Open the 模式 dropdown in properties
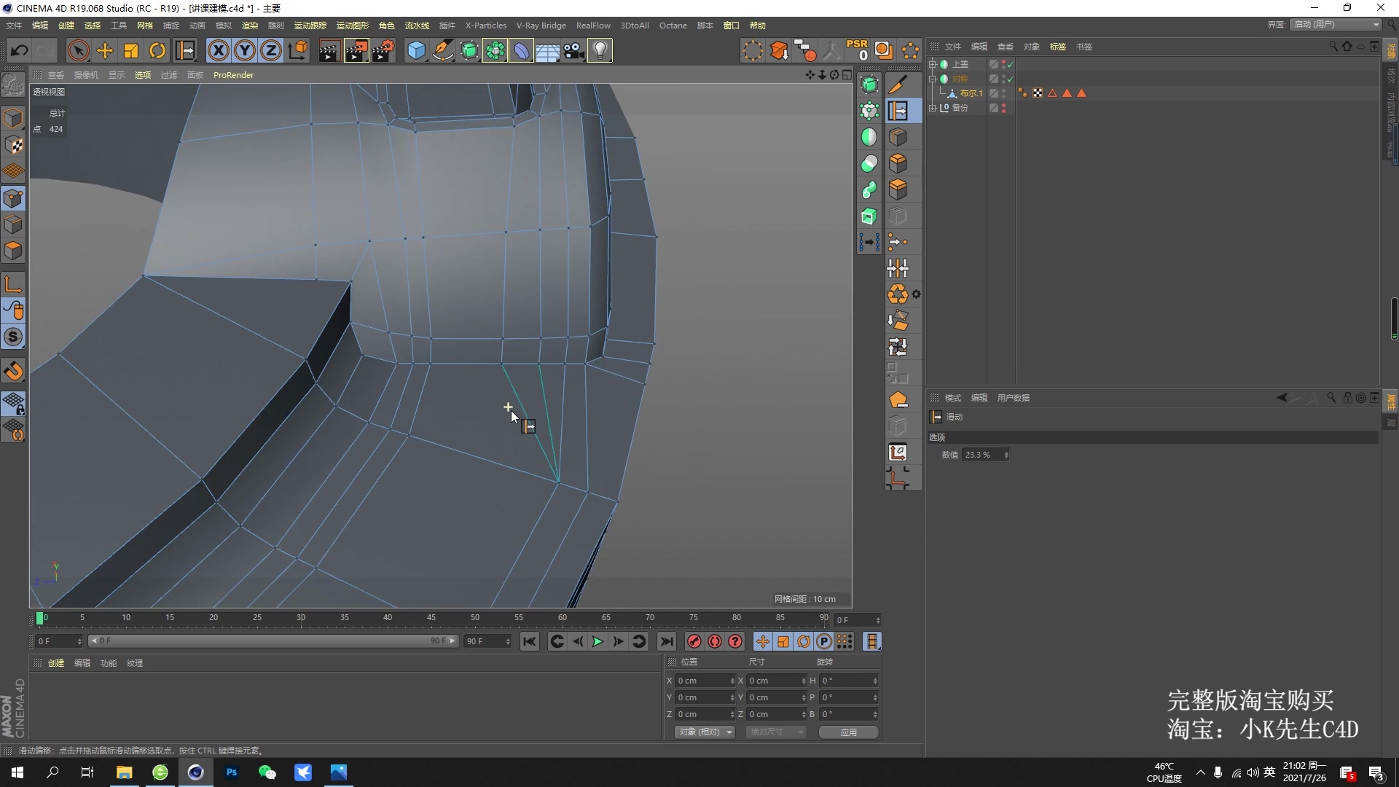Image resolution: width=1399 pixels, height=787 pixels. point(952,397)
